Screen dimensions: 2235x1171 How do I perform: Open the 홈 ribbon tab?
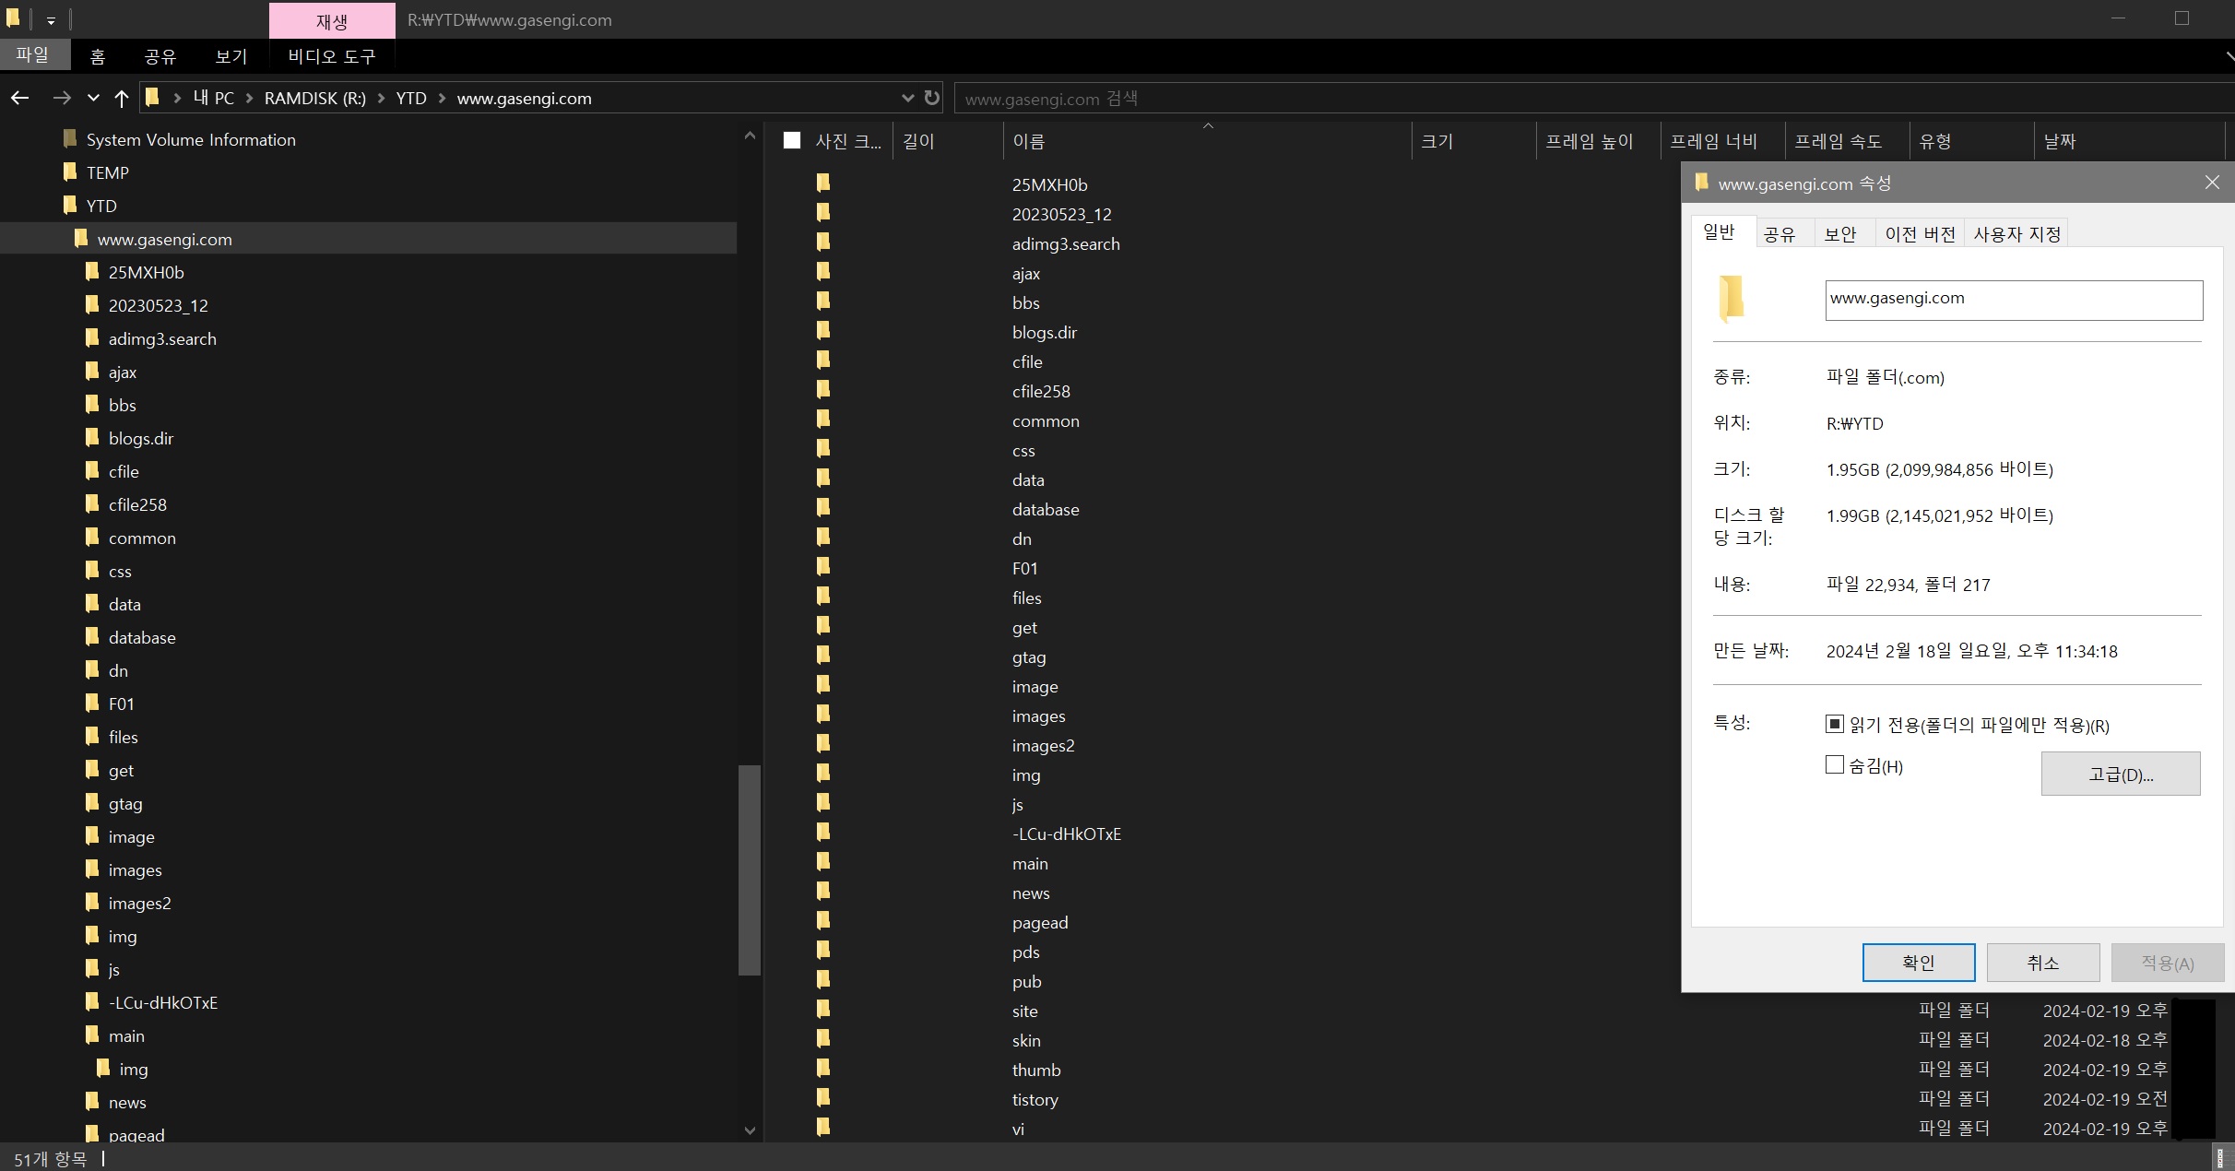pyautogui.click(x=98, y=56)
